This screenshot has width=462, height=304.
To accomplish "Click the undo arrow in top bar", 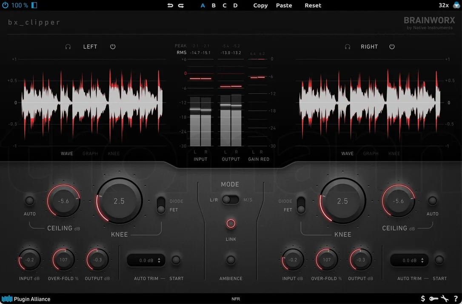I will coord(170,5).
